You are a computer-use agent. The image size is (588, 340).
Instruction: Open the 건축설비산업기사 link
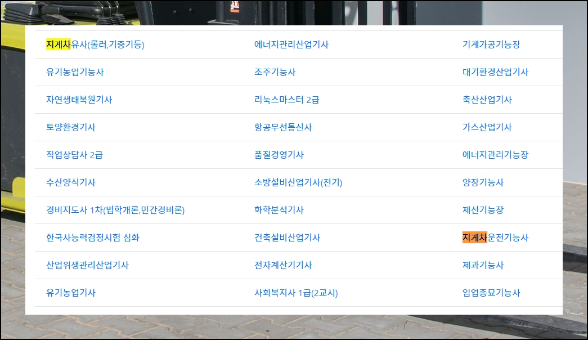(288, 238)
